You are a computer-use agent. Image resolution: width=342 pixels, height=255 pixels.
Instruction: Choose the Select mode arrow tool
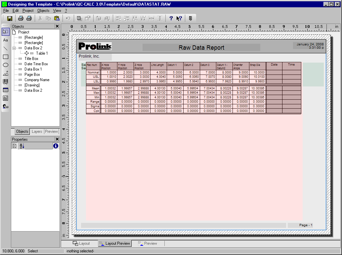click(5, 32)
